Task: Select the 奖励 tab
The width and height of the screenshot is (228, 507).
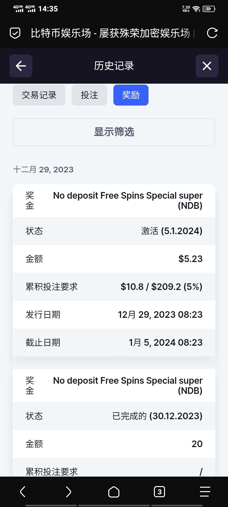Action: (131, 95)
